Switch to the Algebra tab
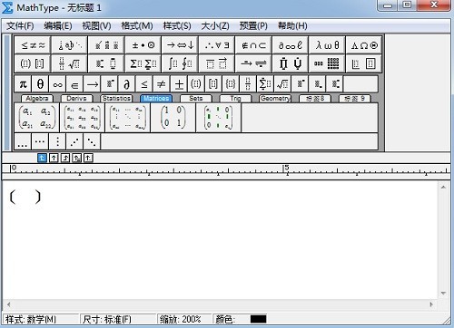The height and width of the screenshot is (328, 454). (37, 99)
